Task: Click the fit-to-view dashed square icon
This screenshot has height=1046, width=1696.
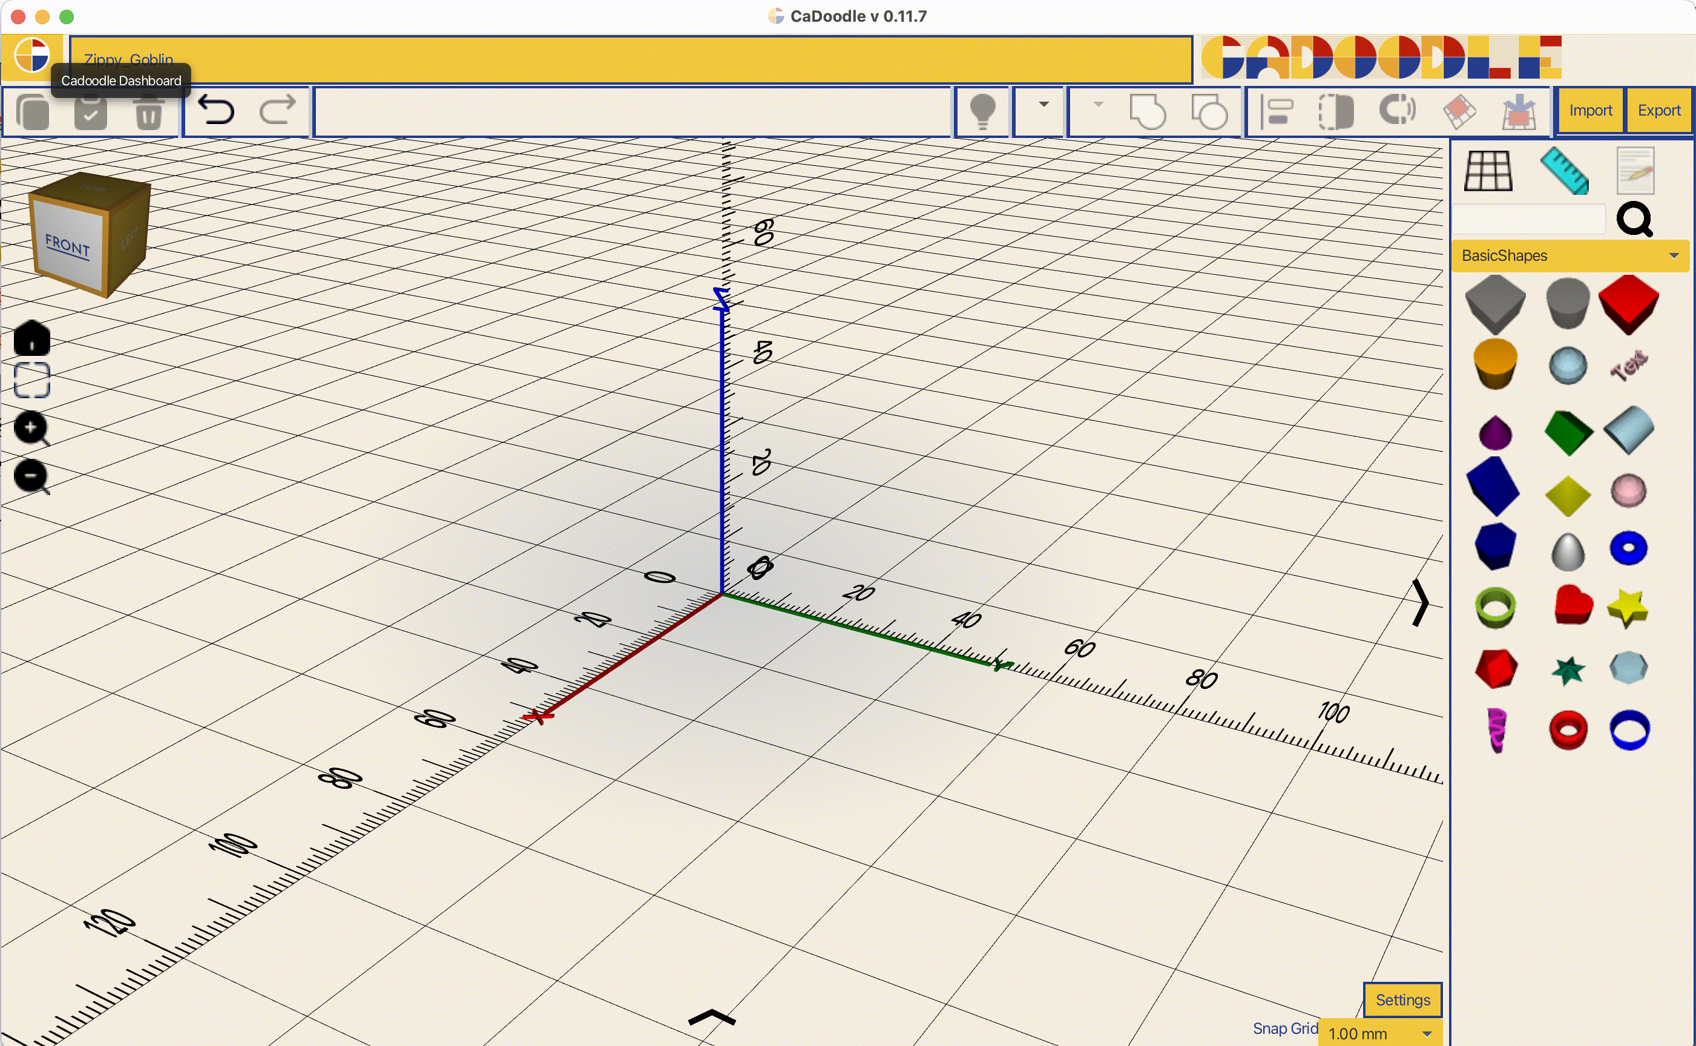Action: point(32,380)
